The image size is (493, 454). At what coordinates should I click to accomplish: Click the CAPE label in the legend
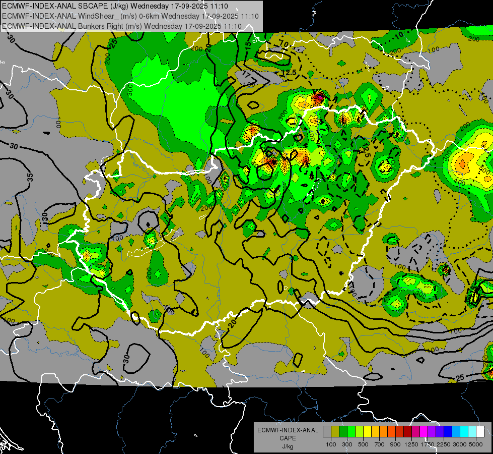[288, 438]
